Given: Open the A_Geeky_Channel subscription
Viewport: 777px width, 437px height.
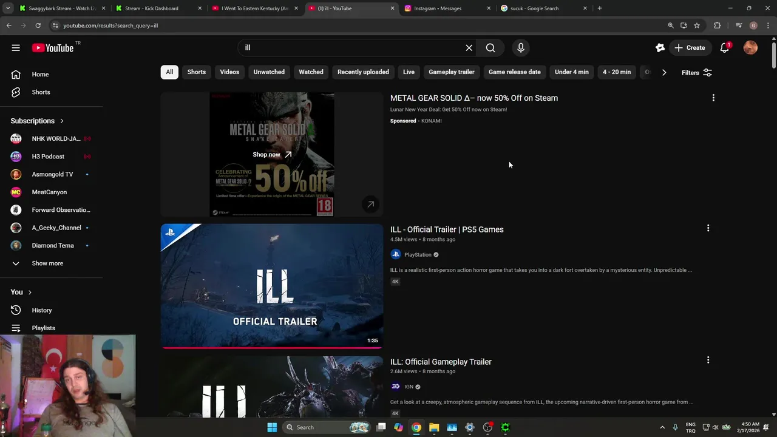Looking at the screenshot, I should click(x=51, y=228).
